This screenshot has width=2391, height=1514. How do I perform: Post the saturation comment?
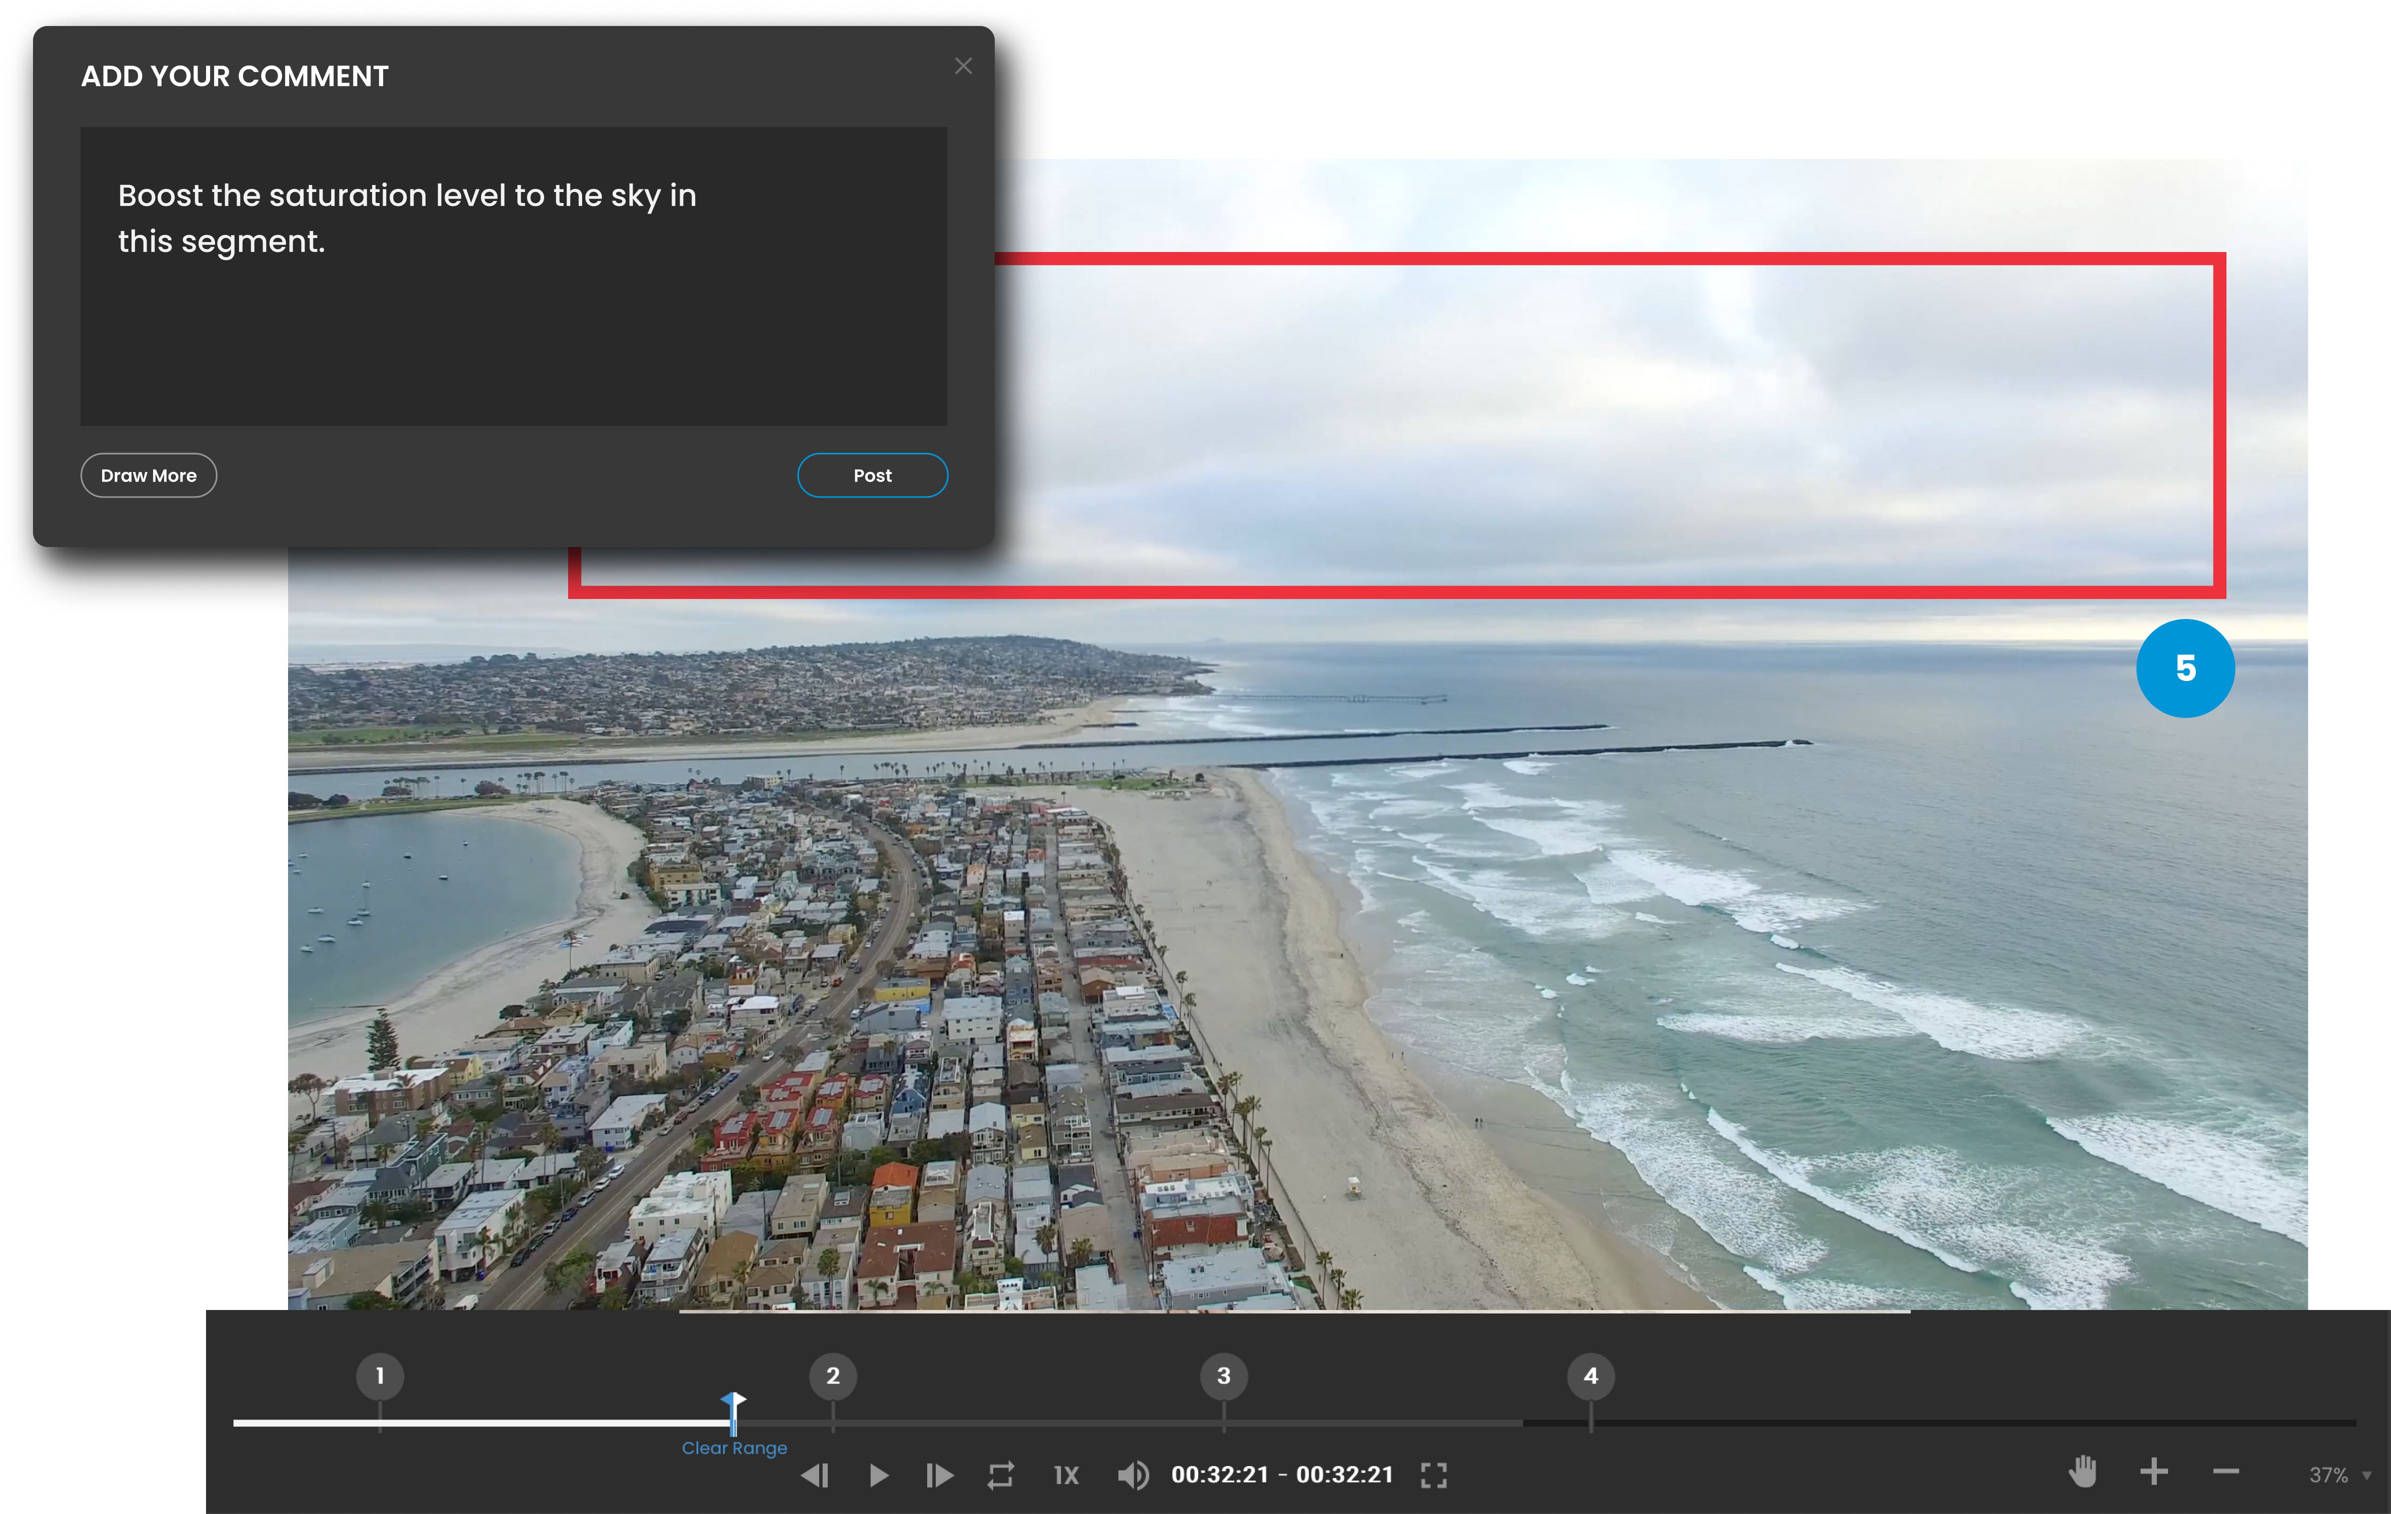[872, 474]
